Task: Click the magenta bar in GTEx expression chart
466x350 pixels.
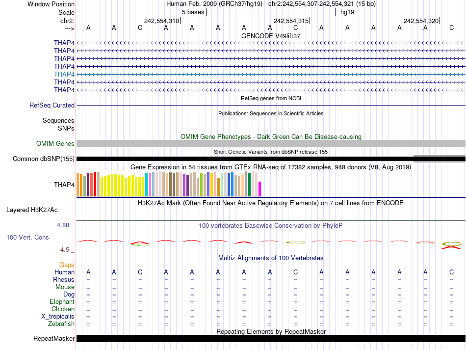Action: click(x=260, y=189)
